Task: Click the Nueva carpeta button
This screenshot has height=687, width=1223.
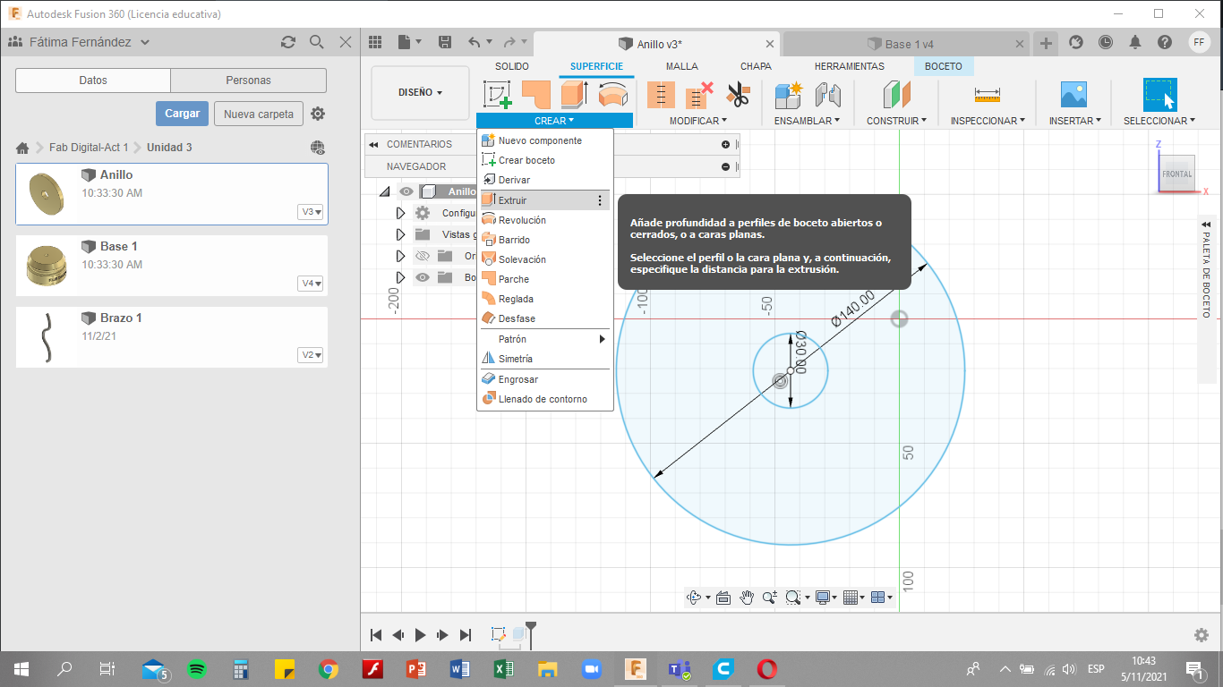Action: point(259,114)
